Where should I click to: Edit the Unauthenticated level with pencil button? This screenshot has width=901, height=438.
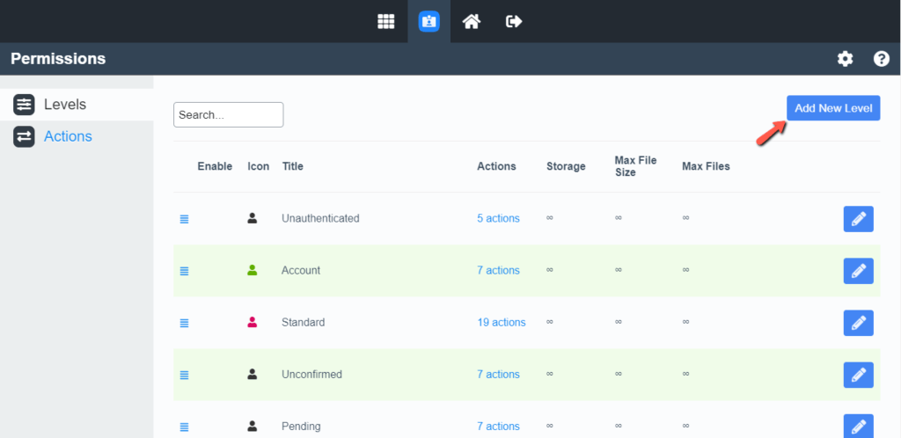[x=859, y=219]
